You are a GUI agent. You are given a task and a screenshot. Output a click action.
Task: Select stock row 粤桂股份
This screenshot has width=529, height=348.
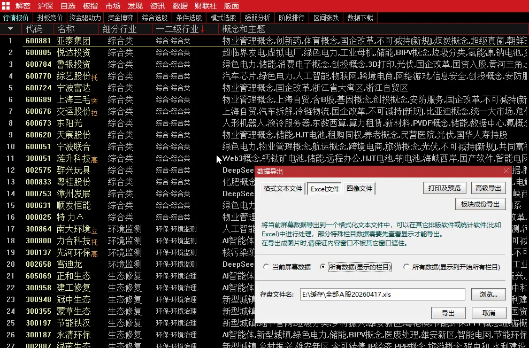[127, 182]
